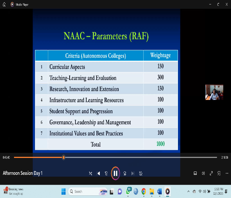Enter full screen mode
Image resolution: width=231 pixels, height=198 pixels.
pos(211,173)
